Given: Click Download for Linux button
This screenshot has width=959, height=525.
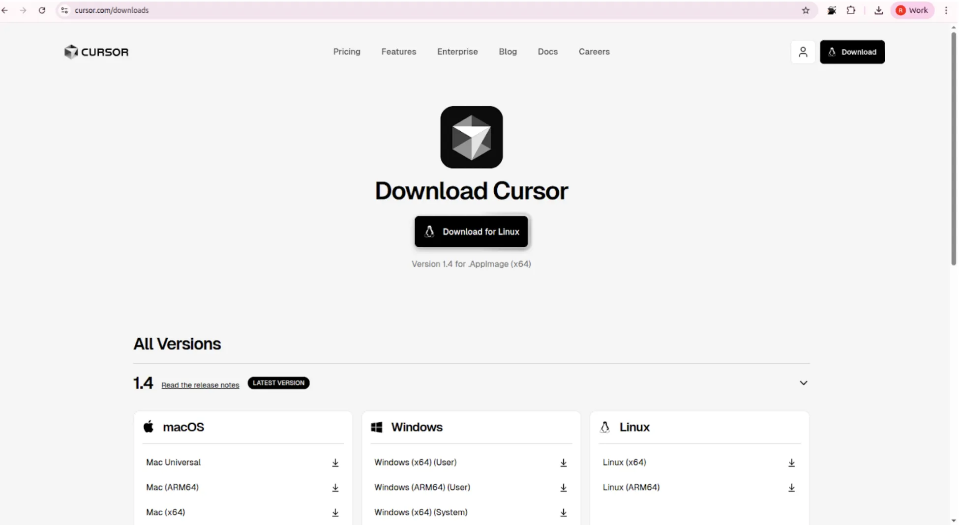Looking at the screenshot, I should tap(471, 232).
